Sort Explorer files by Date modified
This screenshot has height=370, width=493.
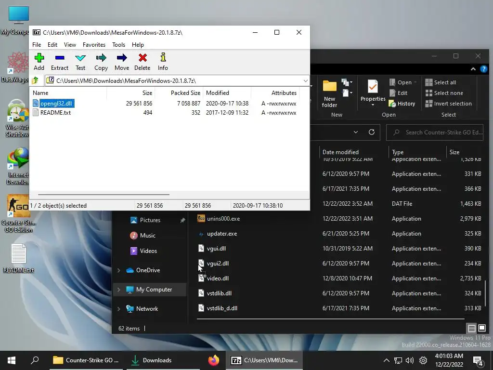[x=353, y=152]
